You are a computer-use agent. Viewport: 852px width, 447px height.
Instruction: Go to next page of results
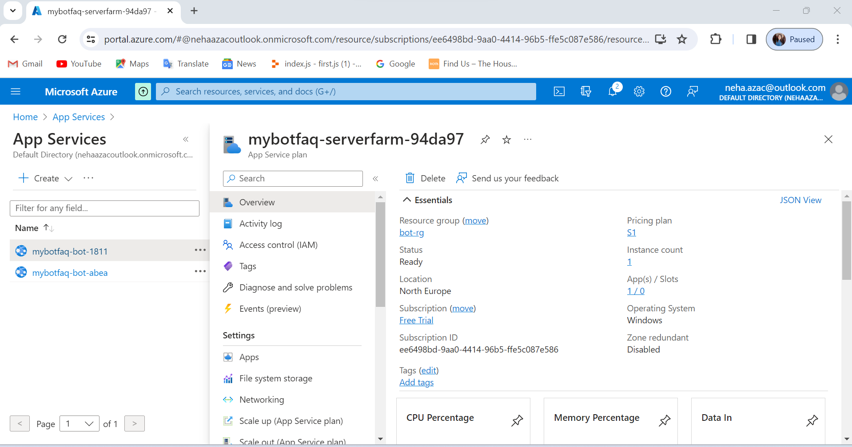coord(135,423)
